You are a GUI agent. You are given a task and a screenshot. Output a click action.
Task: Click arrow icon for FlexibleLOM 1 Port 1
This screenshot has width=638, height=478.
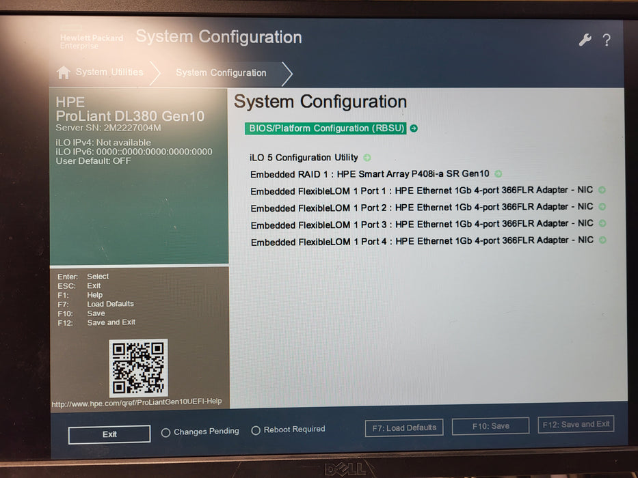click(x=602, y=190)
